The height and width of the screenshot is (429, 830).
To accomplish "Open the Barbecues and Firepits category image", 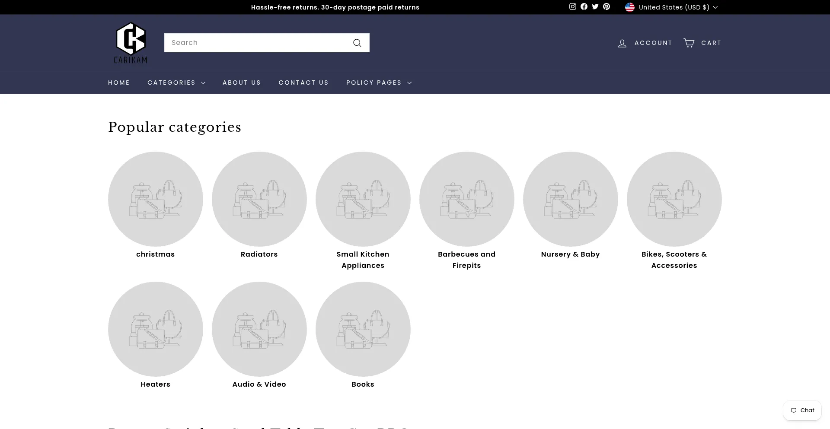I will coord(467,199).
